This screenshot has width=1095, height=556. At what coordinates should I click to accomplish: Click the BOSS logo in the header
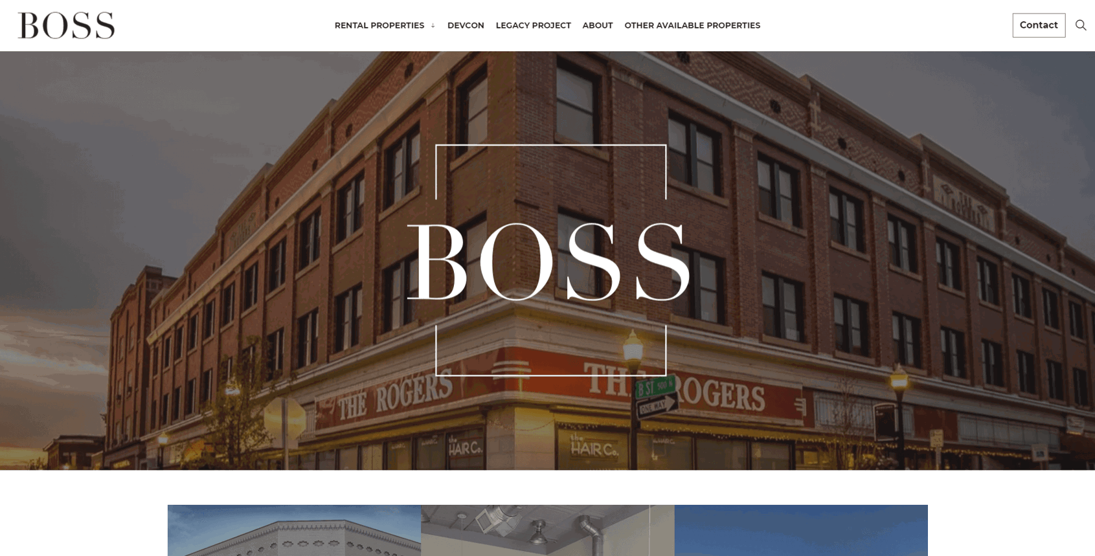pos(66,25)
